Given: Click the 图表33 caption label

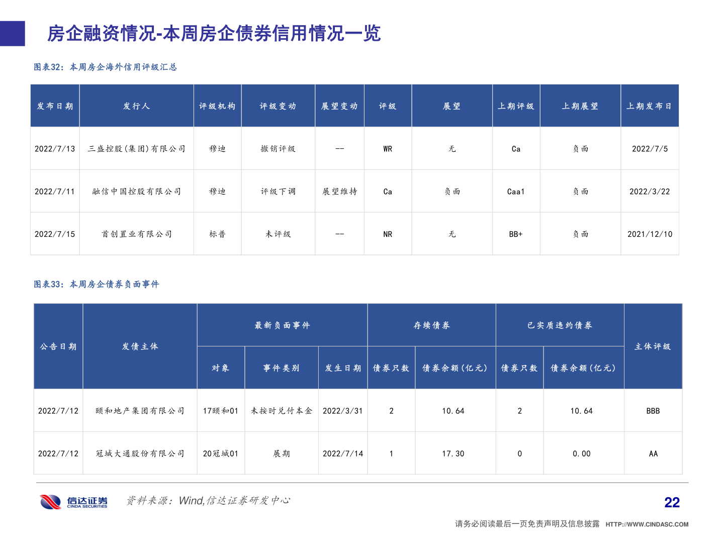Looking at the screenshot, I should 96,285.
